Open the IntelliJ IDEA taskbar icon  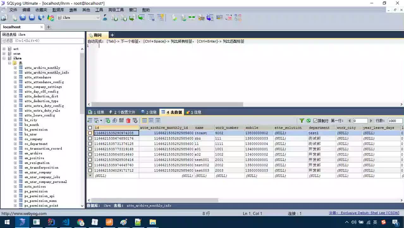point(51,222)
